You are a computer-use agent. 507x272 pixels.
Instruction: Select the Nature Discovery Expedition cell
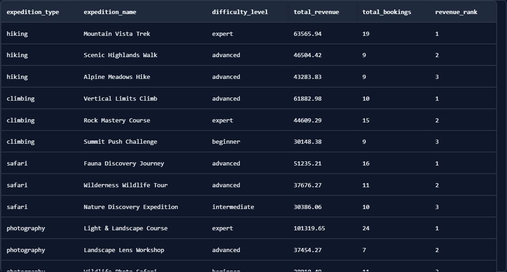coord(131,207)
